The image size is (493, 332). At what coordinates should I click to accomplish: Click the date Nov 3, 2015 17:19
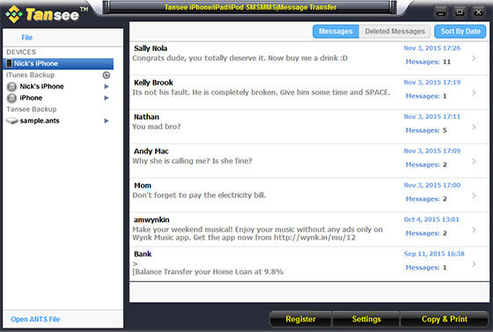(x=431, y=83)
